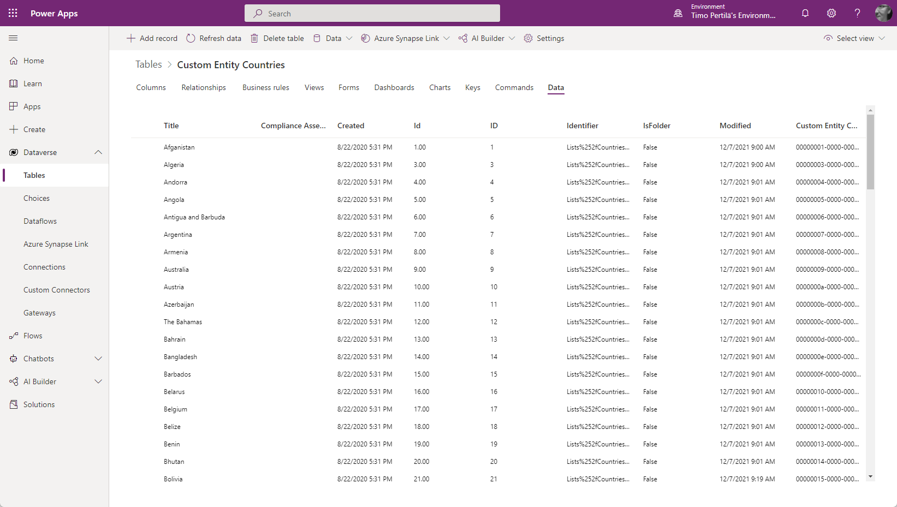The image size is (897, 507).
Task: Click the Refresh data button
Action: [213, 38]
